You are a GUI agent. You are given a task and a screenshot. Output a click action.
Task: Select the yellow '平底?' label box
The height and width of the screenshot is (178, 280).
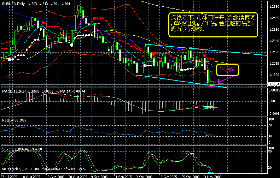(x=228, y=69)
